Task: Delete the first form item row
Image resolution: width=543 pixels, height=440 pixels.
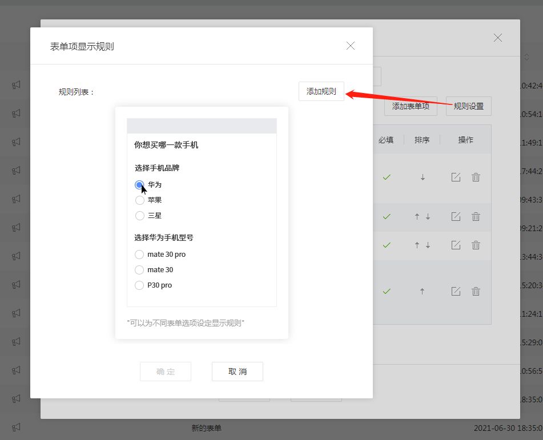Action: coord(476,177)
